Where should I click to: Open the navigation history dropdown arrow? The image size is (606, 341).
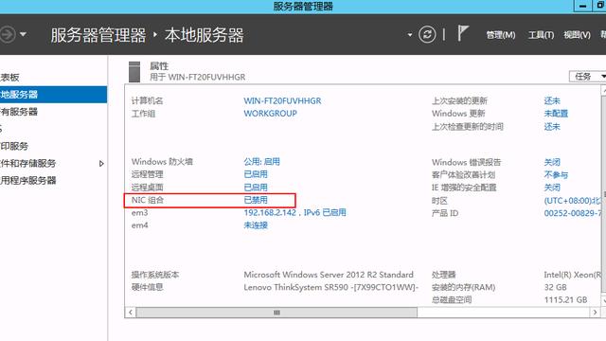pyautogui.click(x=23, y=34)
